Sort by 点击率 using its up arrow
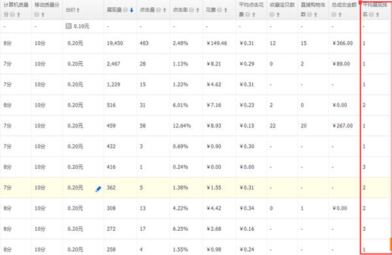 point(197,10)
